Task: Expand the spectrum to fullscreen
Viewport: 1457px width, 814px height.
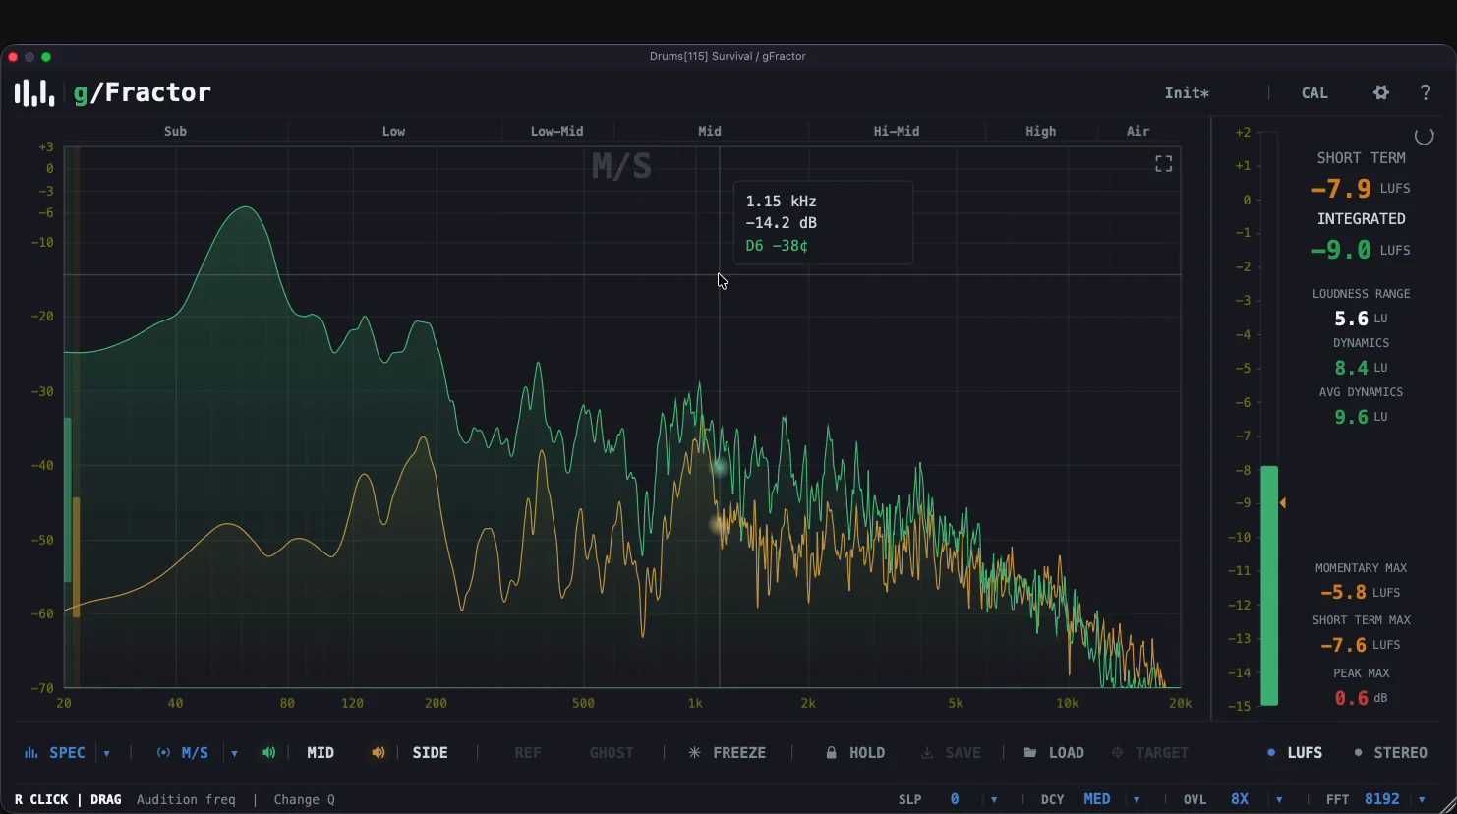Action: (x=1163, y=164)
